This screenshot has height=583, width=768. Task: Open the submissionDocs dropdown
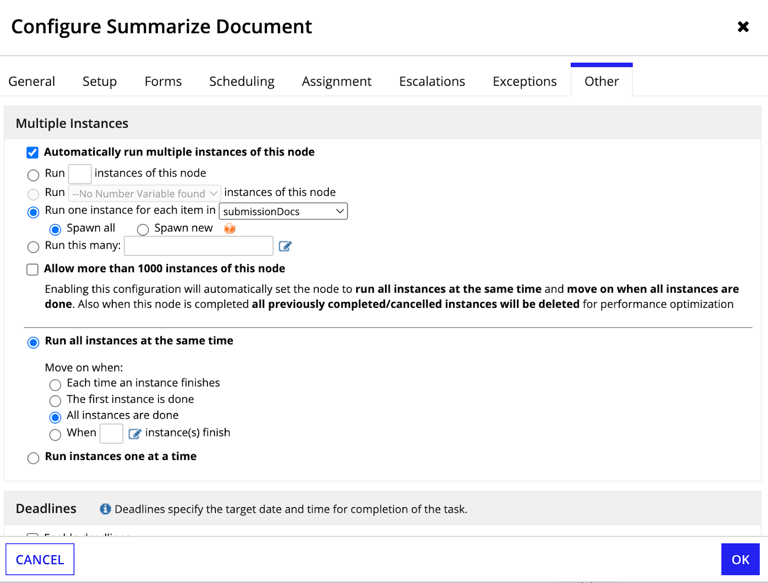pyautogui.click(x=283, y=211)
